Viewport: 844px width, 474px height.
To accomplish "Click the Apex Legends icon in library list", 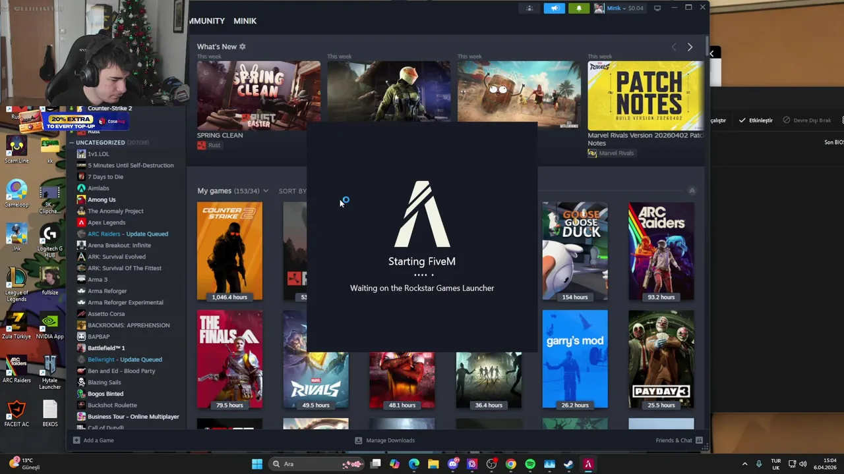I will pyautogui.click(x=81, y=223).
